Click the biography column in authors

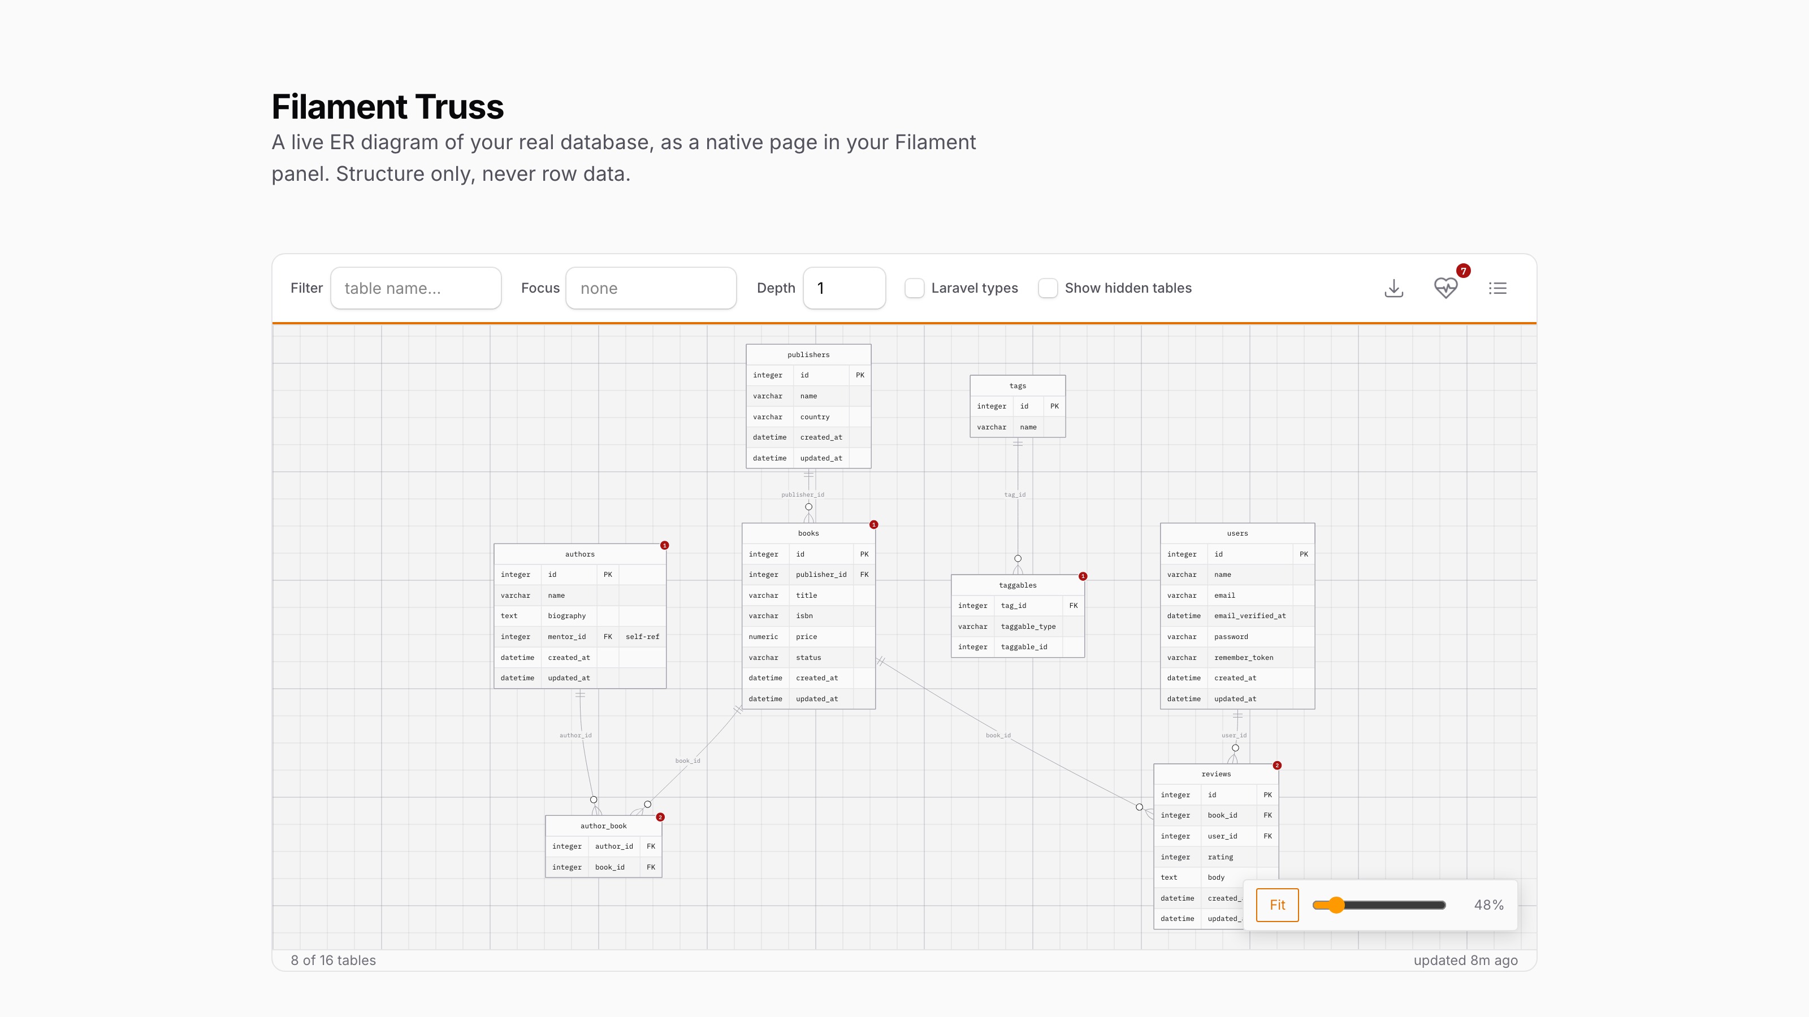click(579, 616)
